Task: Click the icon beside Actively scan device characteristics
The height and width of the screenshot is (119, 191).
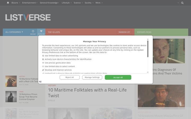Action: tap(43, 59)
